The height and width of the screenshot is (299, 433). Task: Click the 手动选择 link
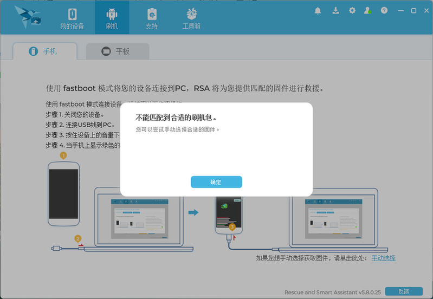tap(383, 258)
